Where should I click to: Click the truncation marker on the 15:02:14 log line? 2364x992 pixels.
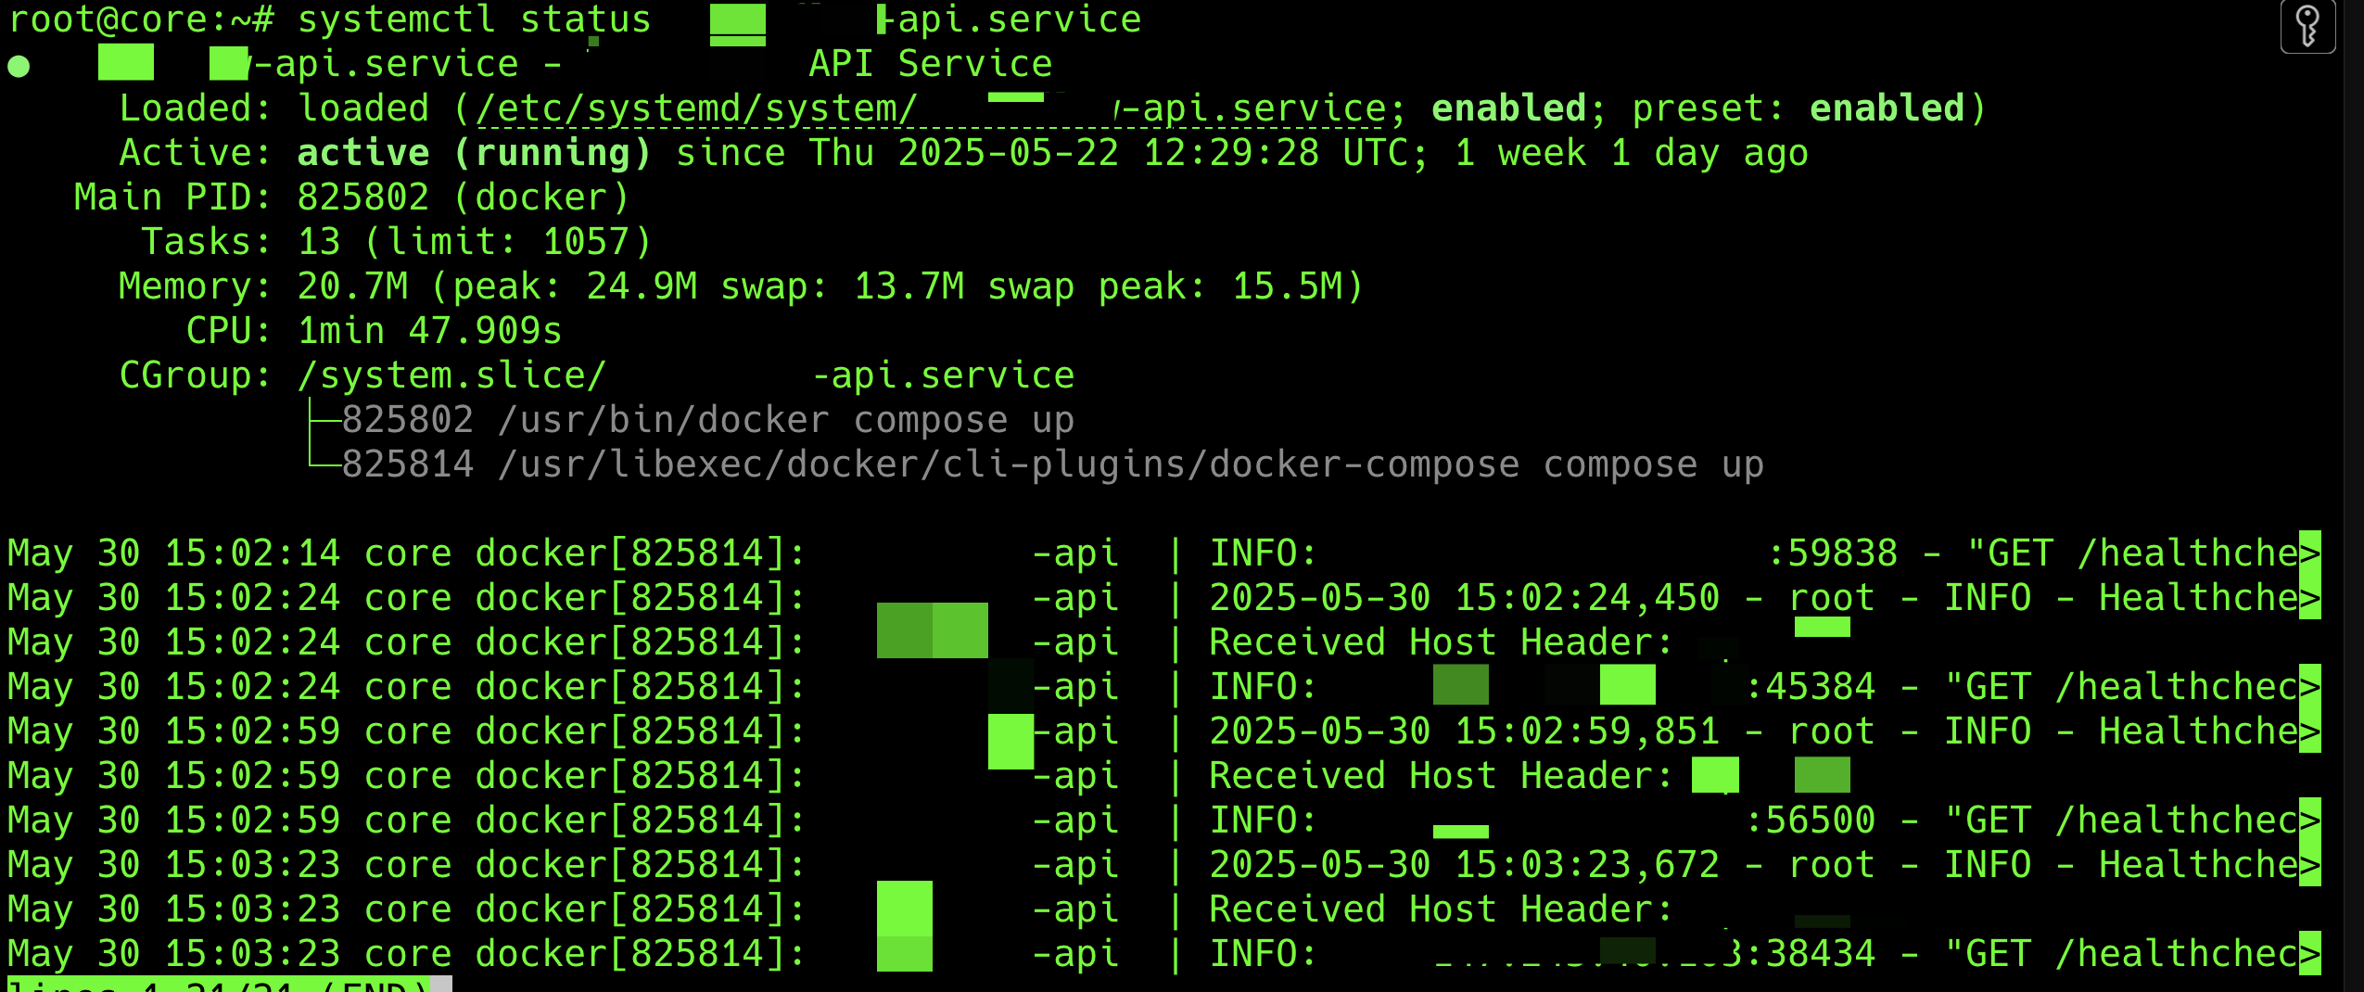[2310, 553]
